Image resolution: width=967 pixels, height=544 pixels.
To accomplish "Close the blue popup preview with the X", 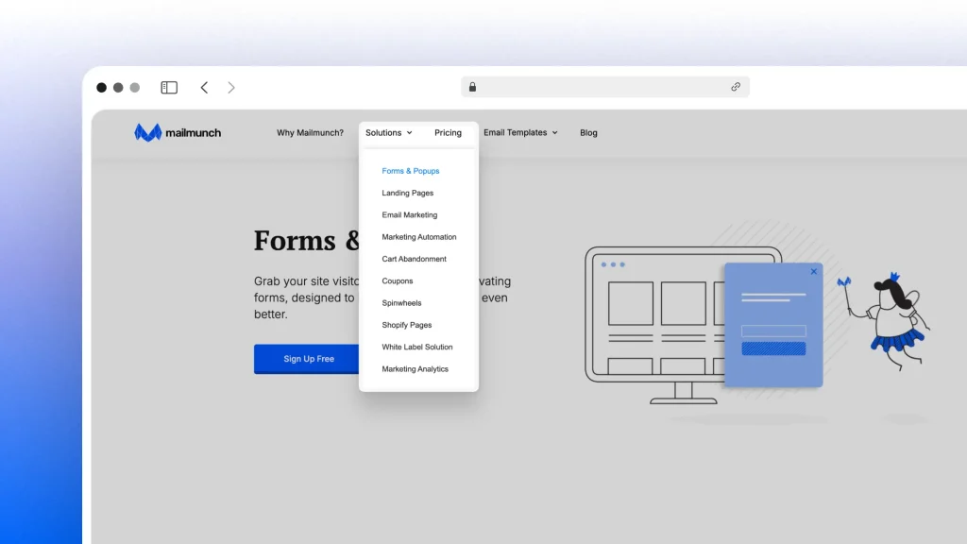I will (813, 271).
